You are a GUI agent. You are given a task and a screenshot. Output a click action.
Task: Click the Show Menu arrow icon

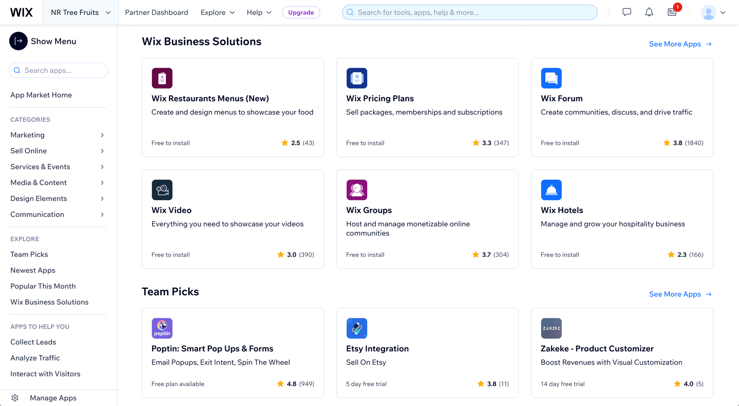[x=18, y=41]
